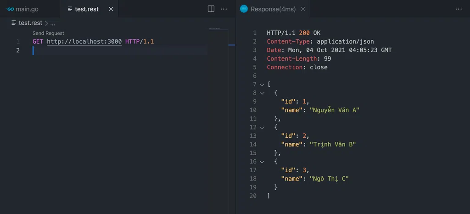This screenshot has height=214, width=470.
Task: Click the Go file icon on main.go tab
Action: [10, 9]
